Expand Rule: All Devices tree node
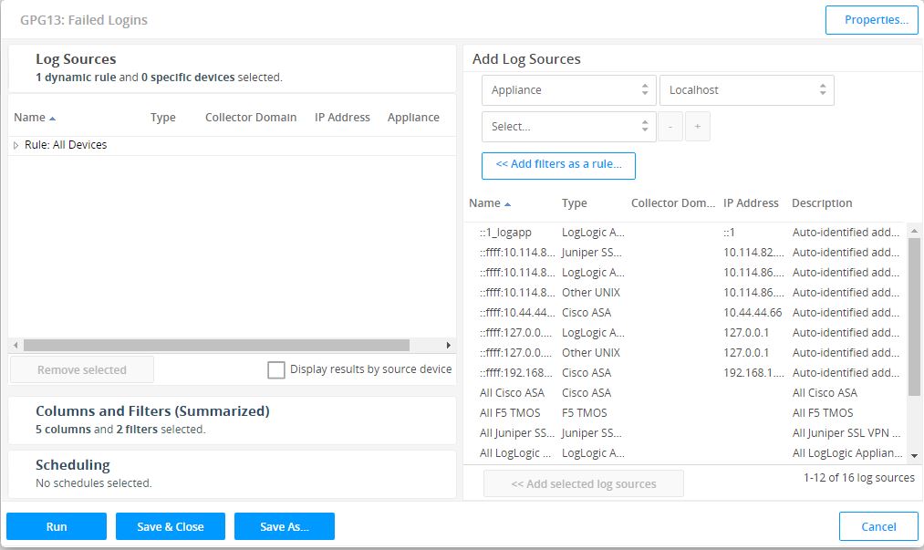The image size is (924, 550). pyautogui.click(x=16, y=145)
